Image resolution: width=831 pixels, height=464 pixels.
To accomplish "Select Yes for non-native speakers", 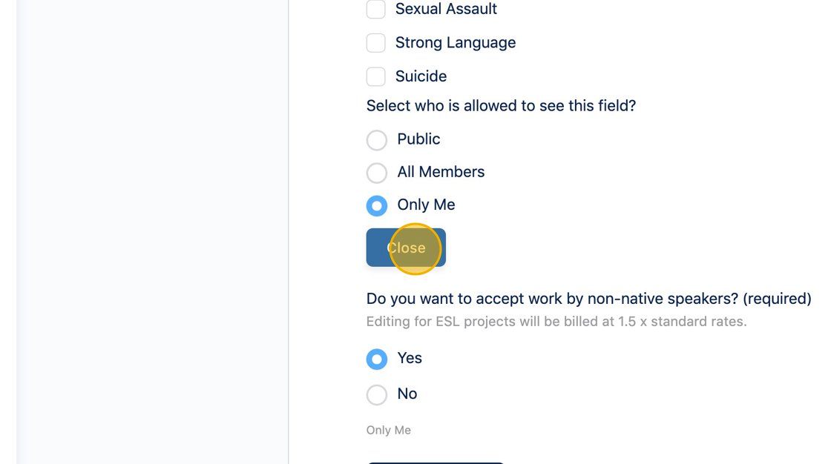I will pos(377,359).
